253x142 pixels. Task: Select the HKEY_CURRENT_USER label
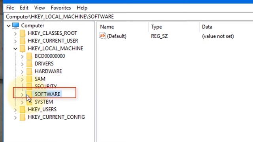click(x=53, y=41)
